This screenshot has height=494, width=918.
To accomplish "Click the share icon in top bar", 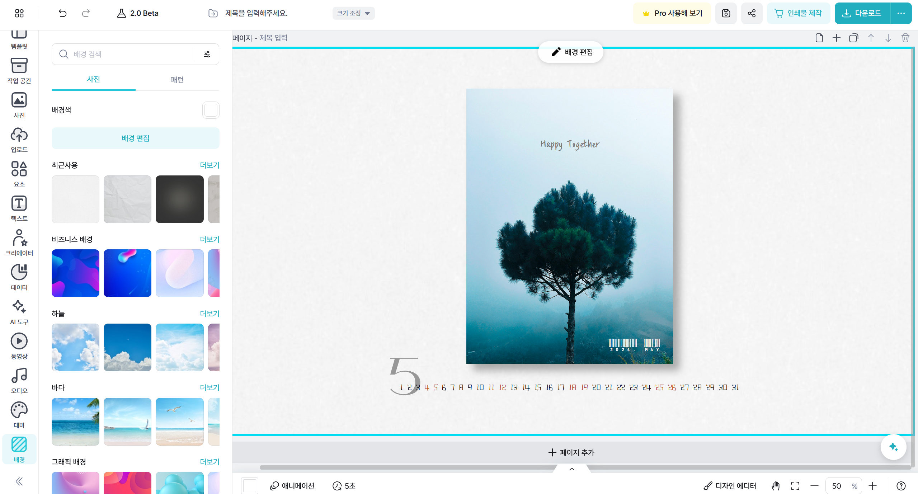I will click(x=752, y=13).
